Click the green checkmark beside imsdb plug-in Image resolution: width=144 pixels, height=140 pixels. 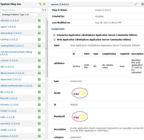tap(39, 130)
